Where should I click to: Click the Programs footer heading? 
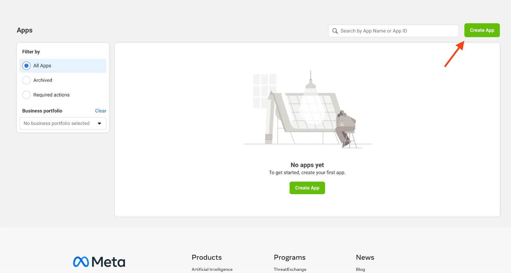290,257
